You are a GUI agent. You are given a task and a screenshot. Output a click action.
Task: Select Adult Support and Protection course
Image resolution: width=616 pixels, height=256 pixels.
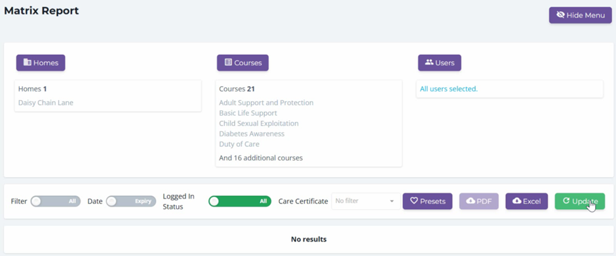tap(266, 103)
